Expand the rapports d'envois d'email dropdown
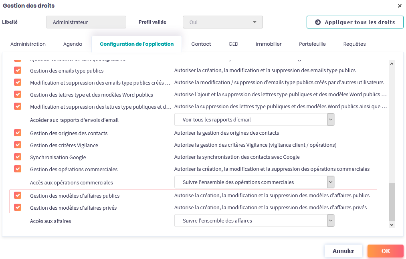The image size is (406, 259). click(254, 119)
